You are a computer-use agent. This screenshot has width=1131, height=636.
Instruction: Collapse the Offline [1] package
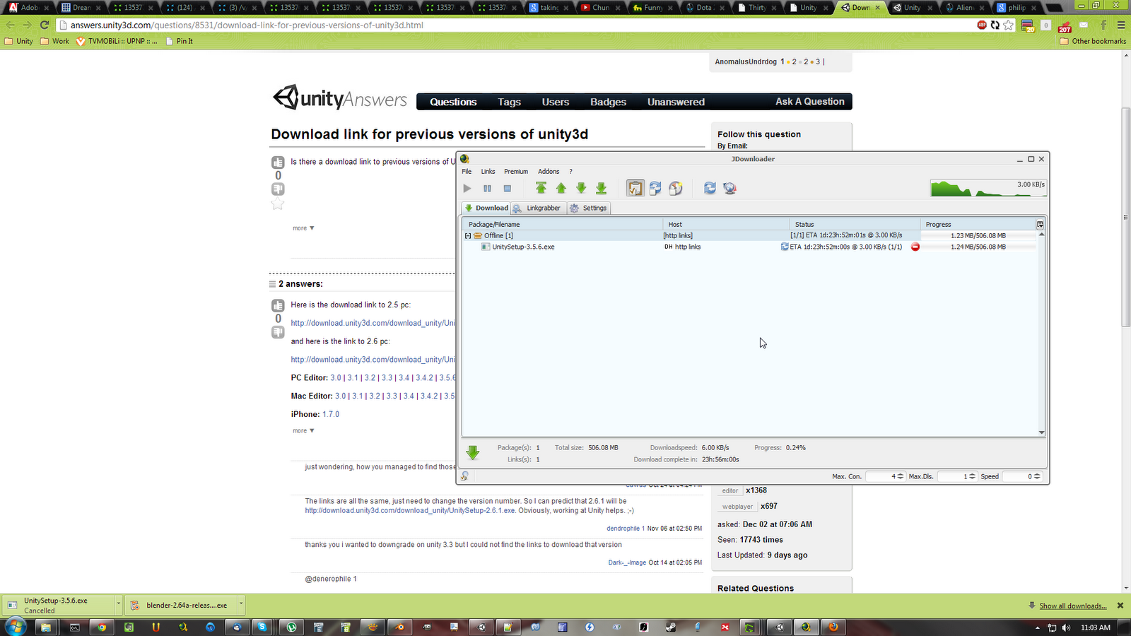468,236
